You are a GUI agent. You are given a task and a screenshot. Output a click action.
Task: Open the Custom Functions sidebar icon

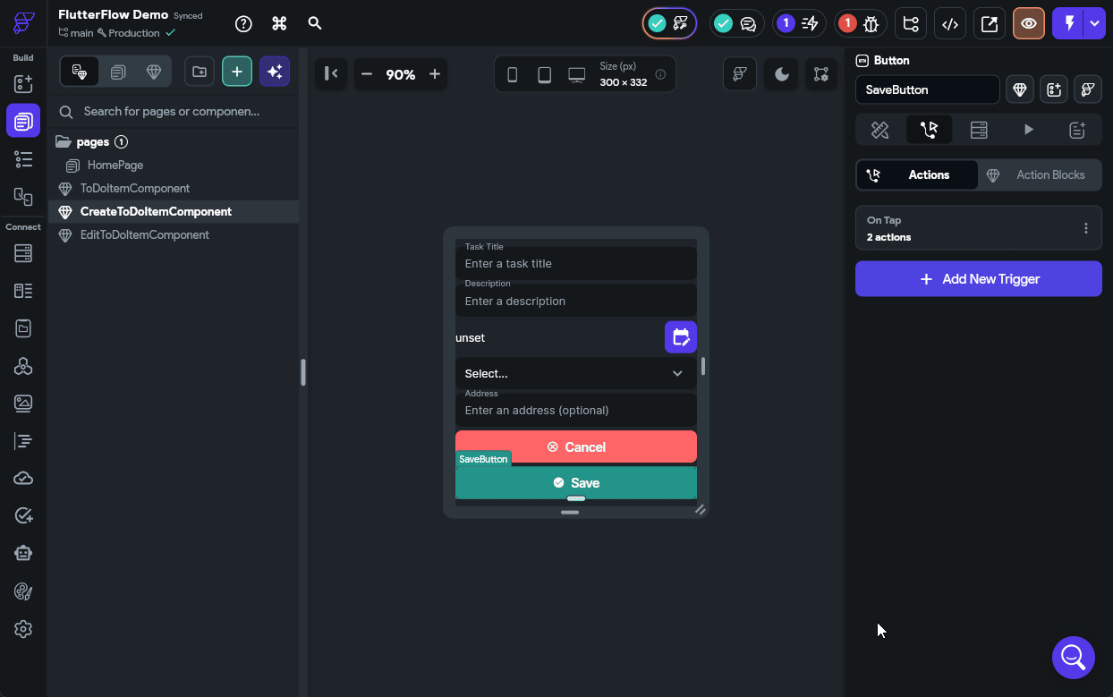coord(23,441)
